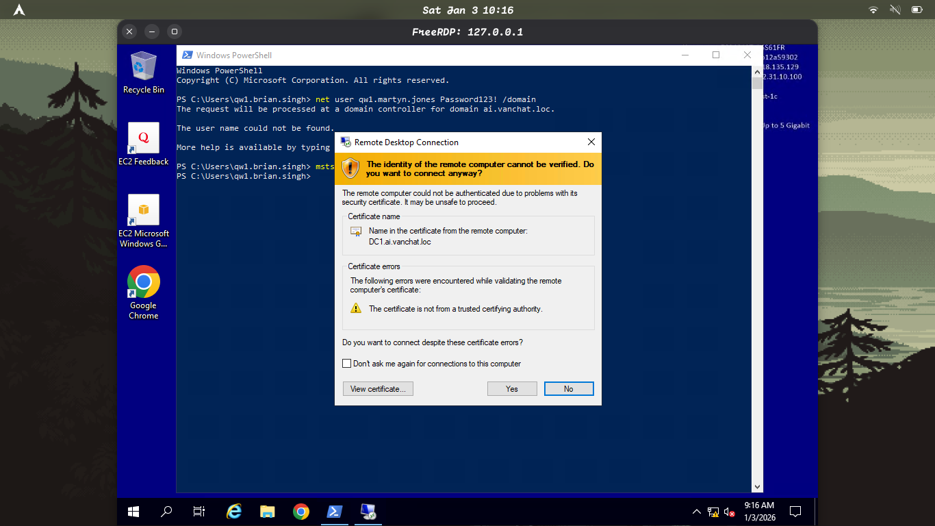Open Task View in the taskbar
The image size is (935, 526).
199,512
